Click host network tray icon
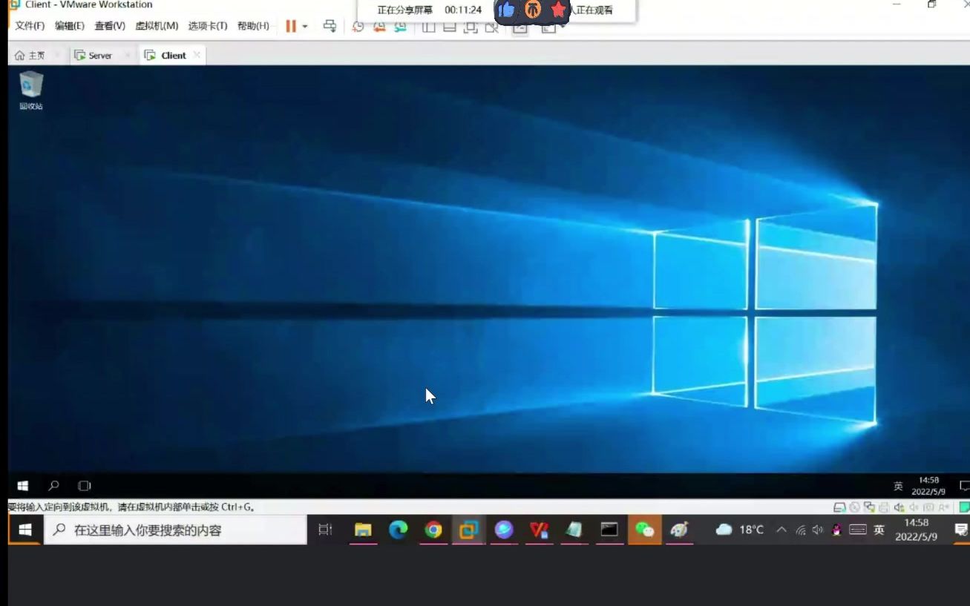Screen dimensions: 970x606 point(800,530)
